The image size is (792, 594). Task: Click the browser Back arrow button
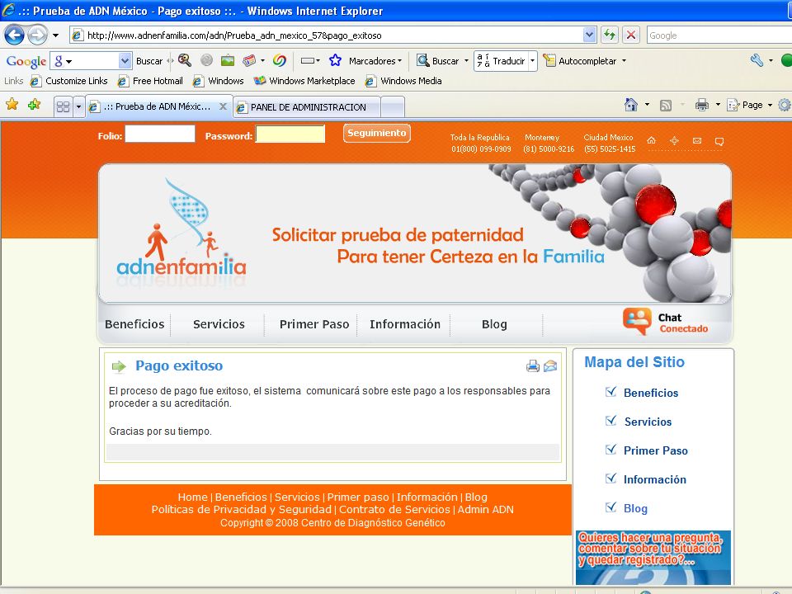[x=14, y=35]
